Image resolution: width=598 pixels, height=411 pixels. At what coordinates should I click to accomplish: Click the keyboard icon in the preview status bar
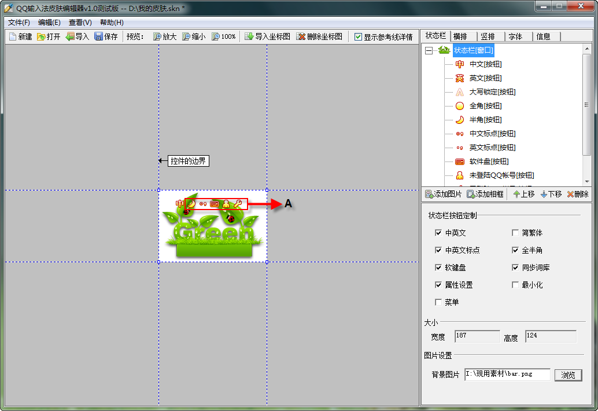click(x=215, y=204)
